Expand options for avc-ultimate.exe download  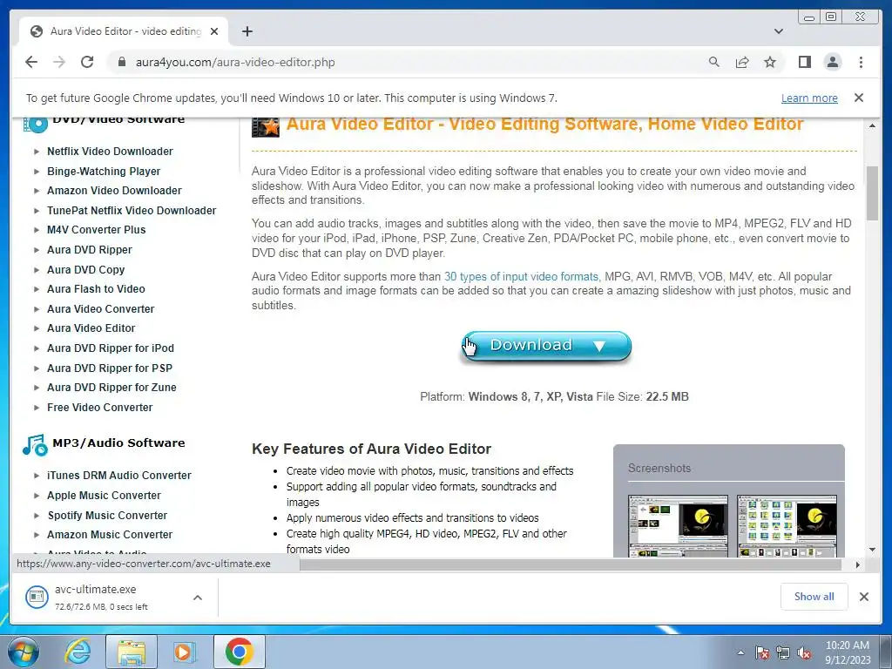pyautogui.click(x=198, y=598)
